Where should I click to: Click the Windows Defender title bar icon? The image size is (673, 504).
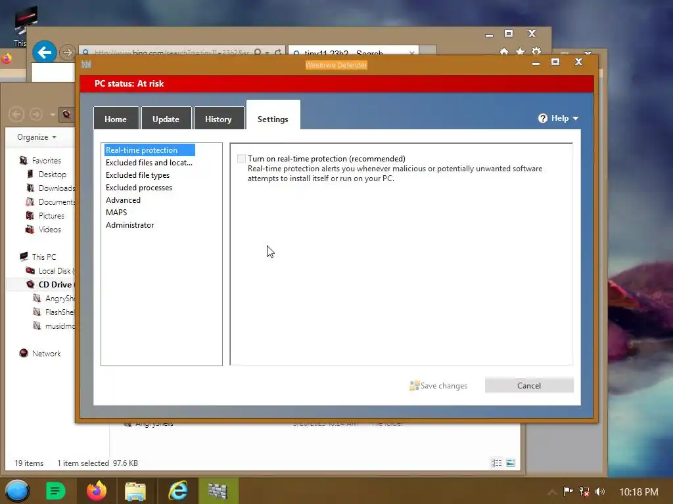[86, 64]
